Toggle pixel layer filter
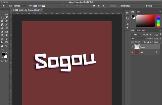This screenshot has width=162, height=105. pos(144,35)
